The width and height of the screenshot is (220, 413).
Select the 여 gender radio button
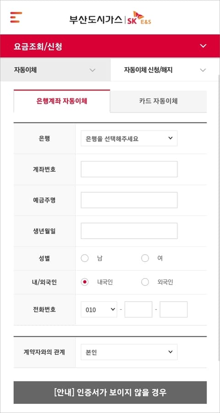click(x=145, y=258)
